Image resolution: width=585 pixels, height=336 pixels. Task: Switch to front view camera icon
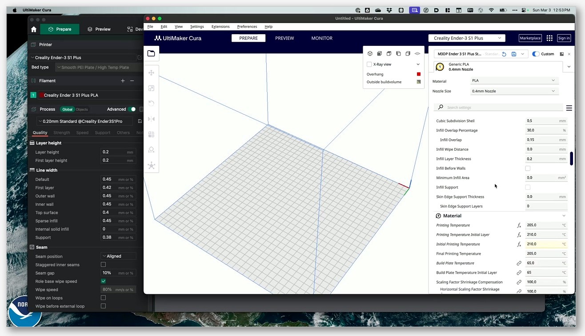(379, 53)
